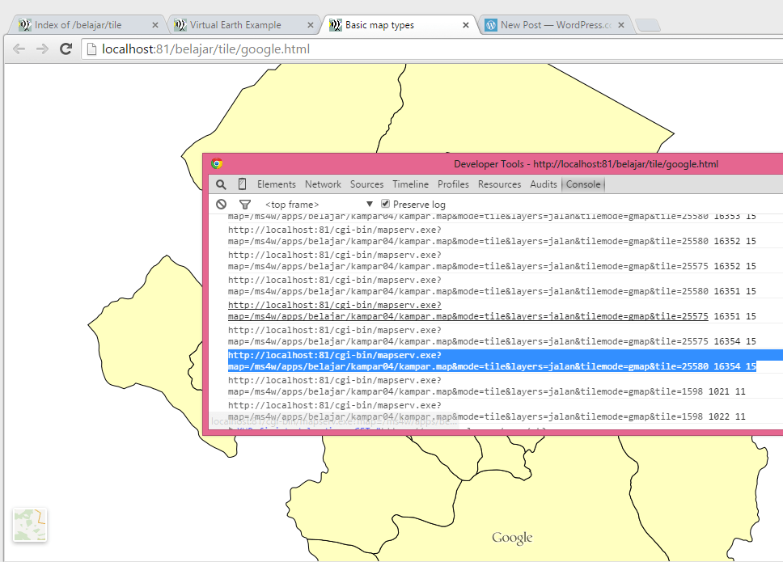Image resolution: width=783 pixels, height=562 pixels.
Task: Clear the console log with the clear icon
Action: click(x=221, y=205)
